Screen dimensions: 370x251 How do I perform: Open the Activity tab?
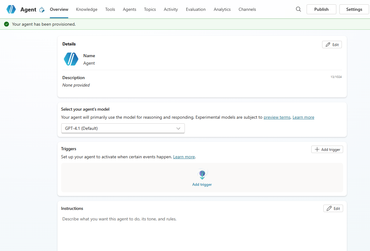pyautogui.click(x=171, y=9)
